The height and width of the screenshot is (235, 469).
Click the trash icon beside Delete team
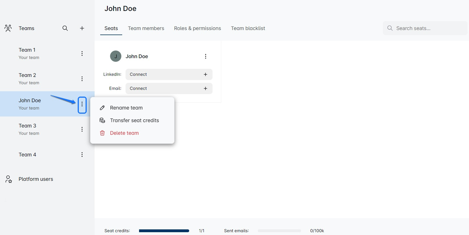pyautogui.click(x=102, y=133)
